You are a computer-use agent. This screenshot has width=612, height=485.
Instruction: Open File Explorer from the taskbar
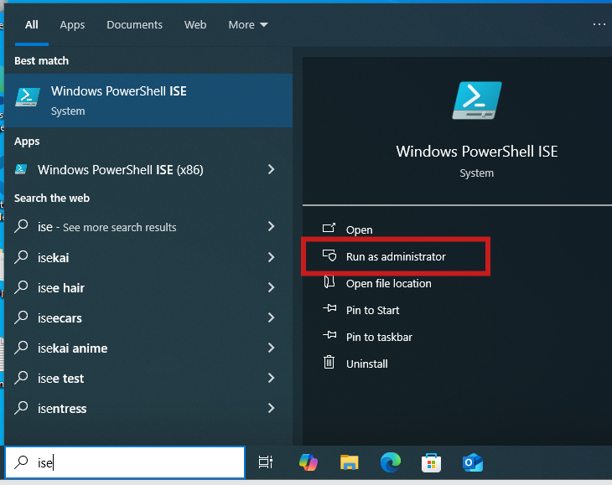(x=350, y=462)
